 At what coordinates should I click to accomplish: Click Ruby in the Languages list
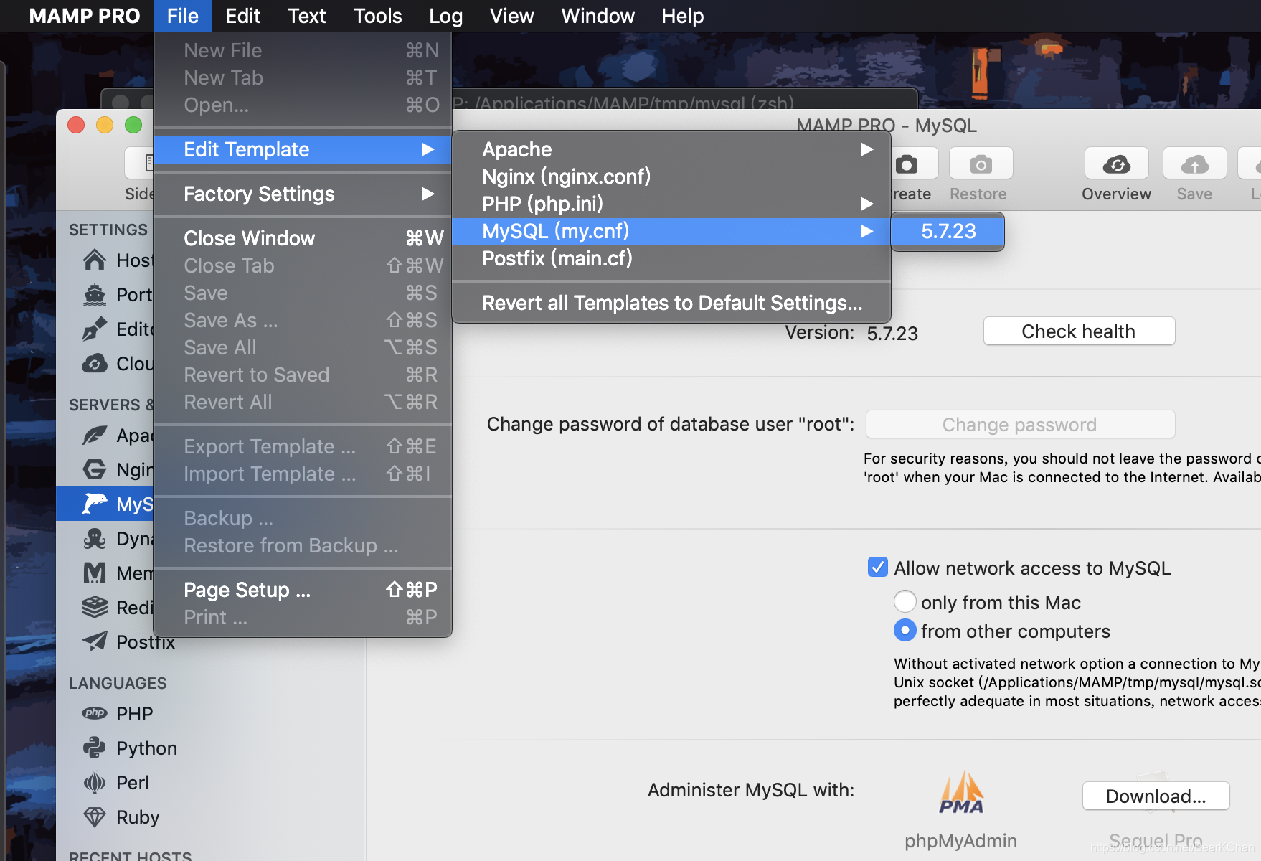tap(138, 817)
